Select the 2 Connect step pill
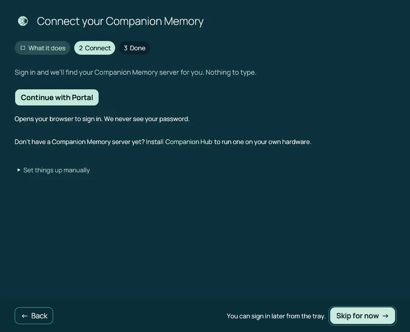 tap(95, 48)
